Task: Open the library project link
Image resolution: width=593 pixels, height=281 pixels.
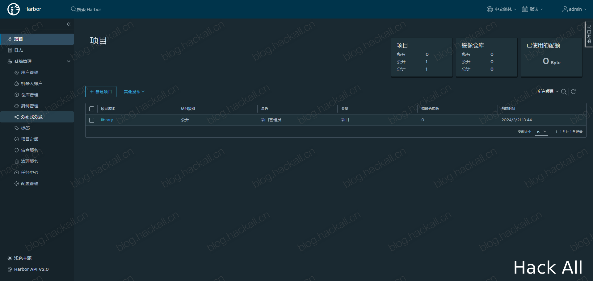Action: point(107,120)
